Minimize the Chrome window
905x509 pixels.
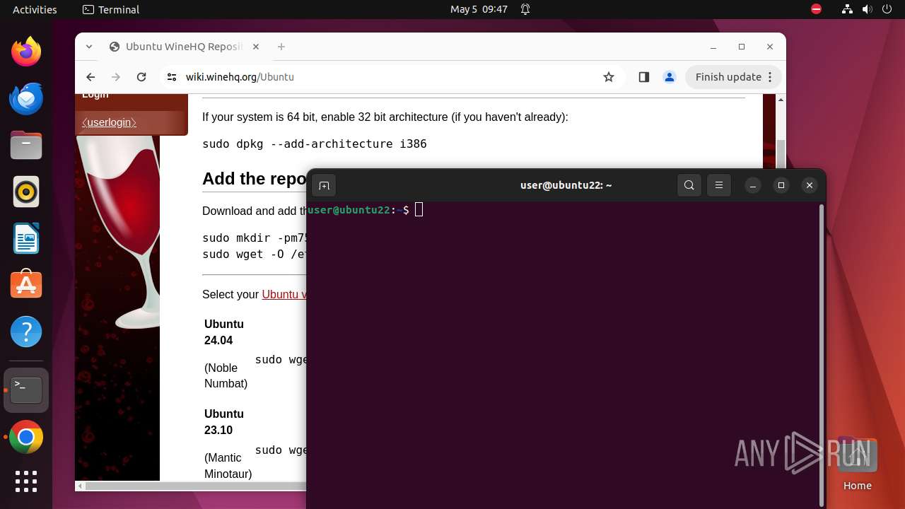713,47
